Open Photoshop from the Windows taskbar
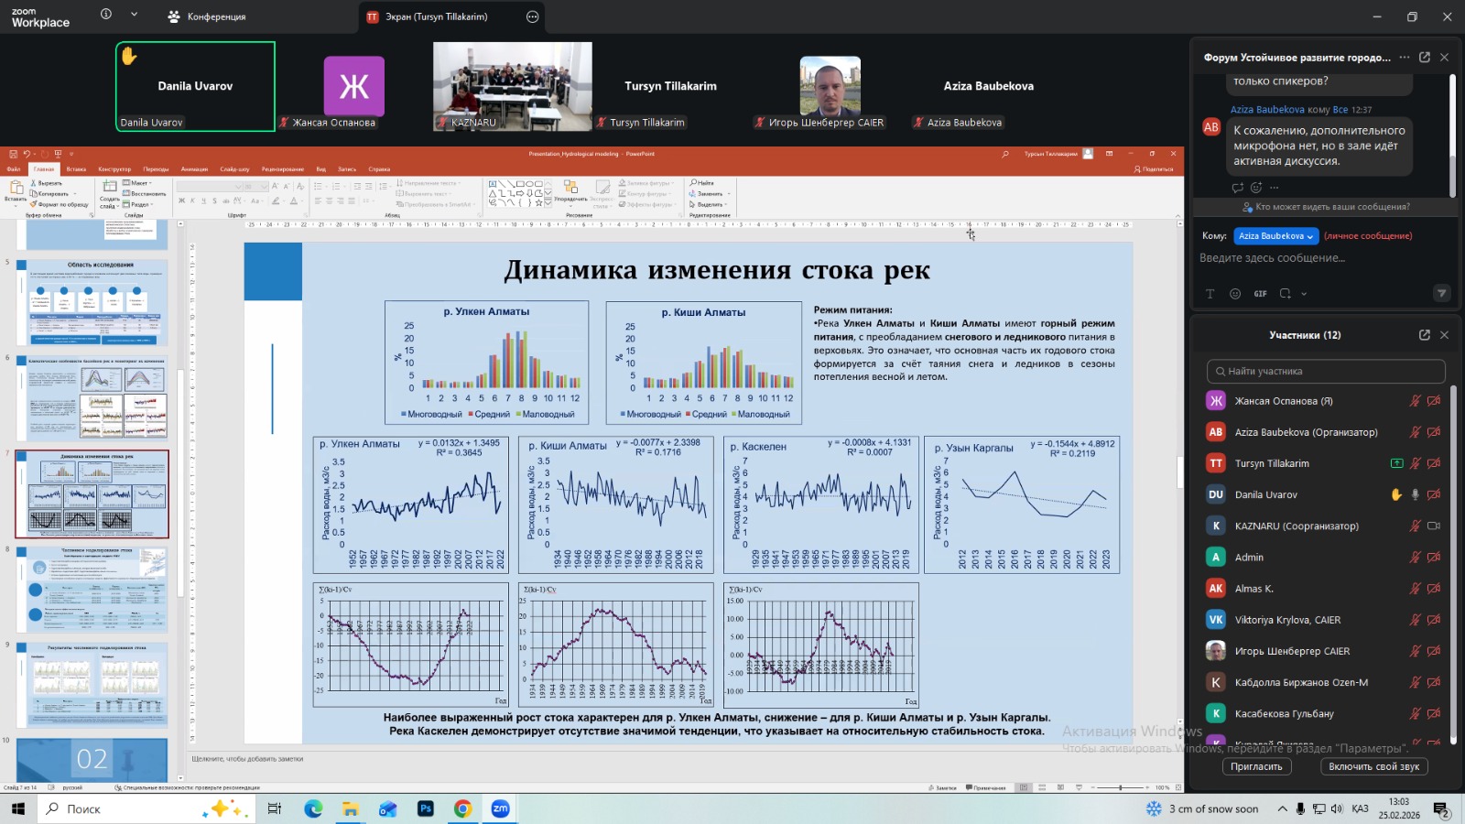 tap(426, 808)
